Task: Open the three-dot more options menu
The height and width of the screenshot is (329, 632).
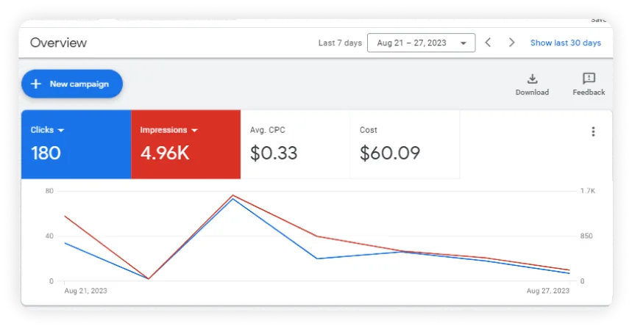Action: pyautogui.click(x=593, y=131)
